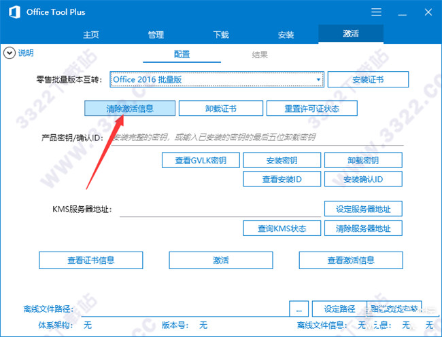Click the 产品密钥/确认ID label

coord(73,138)
